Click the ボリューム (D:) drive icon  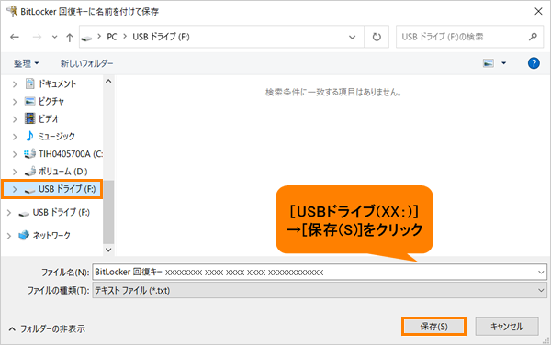[x=30, y=171]
